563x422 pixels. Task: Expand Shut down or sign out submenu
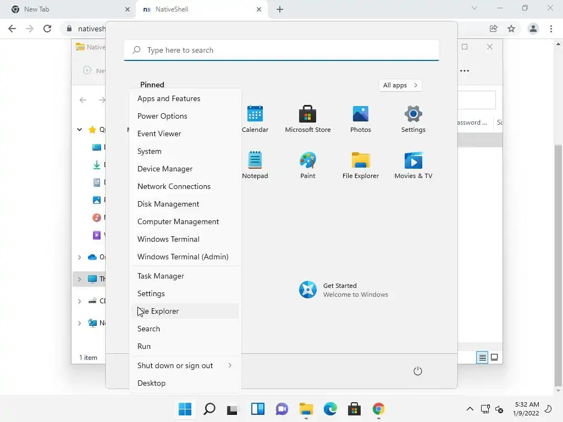185,365
